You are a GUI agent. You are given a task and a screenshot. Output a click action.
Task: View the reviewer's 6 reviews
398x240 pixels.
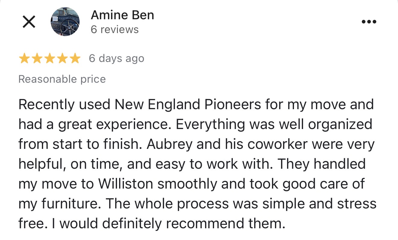coord(115,29)
